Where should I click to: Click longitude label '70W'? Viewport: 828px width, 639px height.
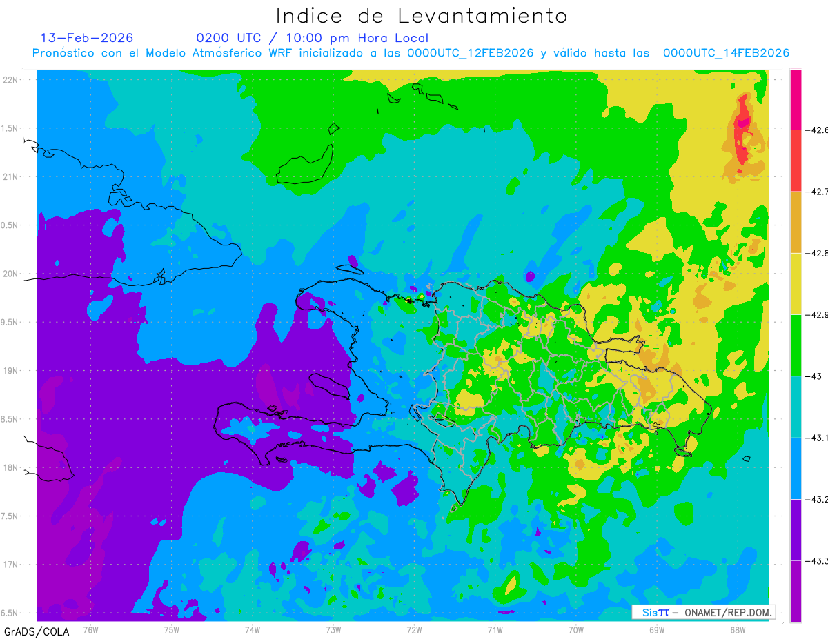[x=576, y=629]
